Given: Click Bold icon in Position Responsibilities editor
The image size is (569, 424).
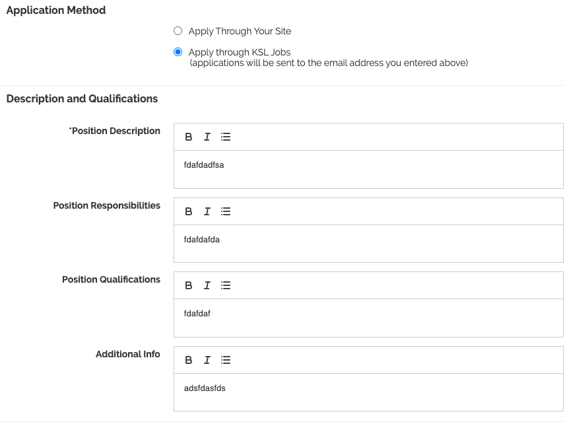Looking at the screenshot, I should click(x=188, y=211).
